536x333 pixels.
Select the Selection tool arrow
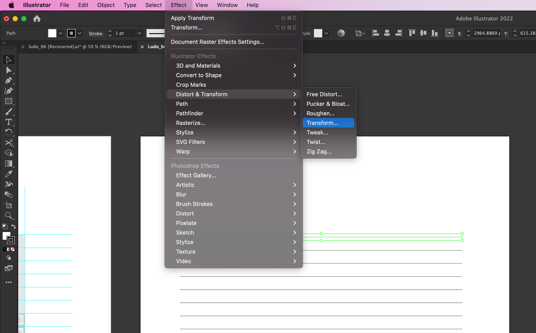[x=9, y=59]
